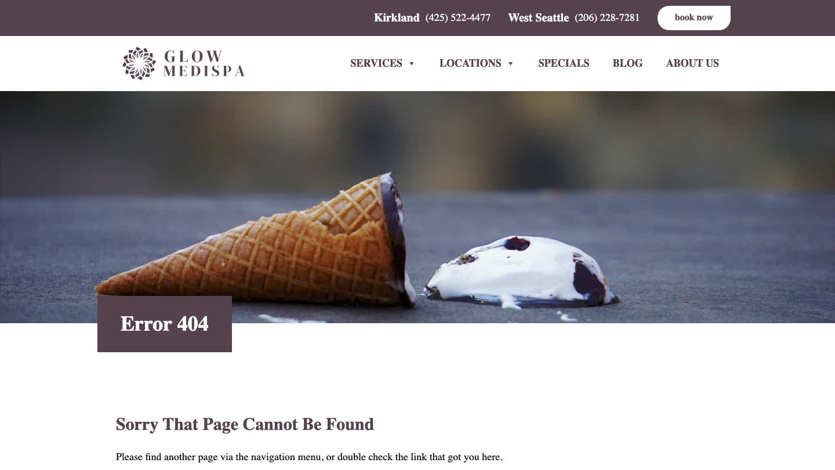This screenshot has width=835, height=470.
Task: Select the Kirkland location label
Action: pos(397,18)
